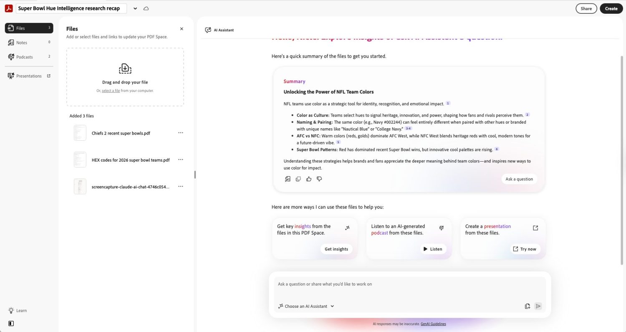Screen dimensions: 626x332
Task: Open Presentations in the sidebar
Action: [29, 76]
